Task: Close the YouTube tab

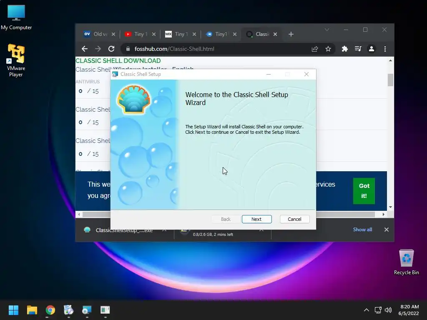Action: pos(154,34)
